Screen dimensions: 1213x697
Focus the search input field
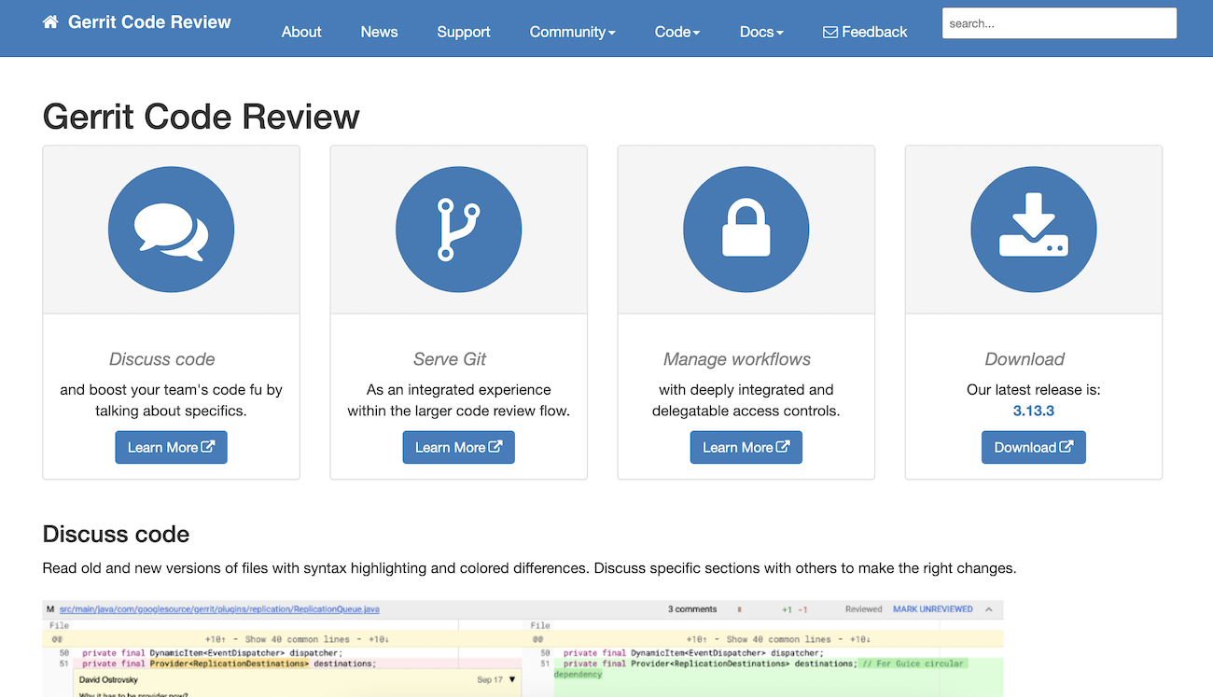click(x=1059, y=23)
